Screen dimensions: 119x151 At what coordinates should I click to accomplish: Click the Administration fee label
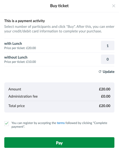[x=23, y=96]
